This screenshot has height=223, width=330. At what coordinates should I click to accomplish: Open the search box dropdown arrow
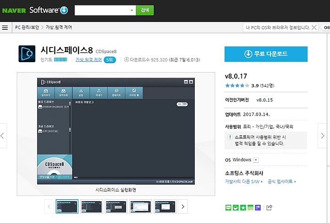click(132, 10)
